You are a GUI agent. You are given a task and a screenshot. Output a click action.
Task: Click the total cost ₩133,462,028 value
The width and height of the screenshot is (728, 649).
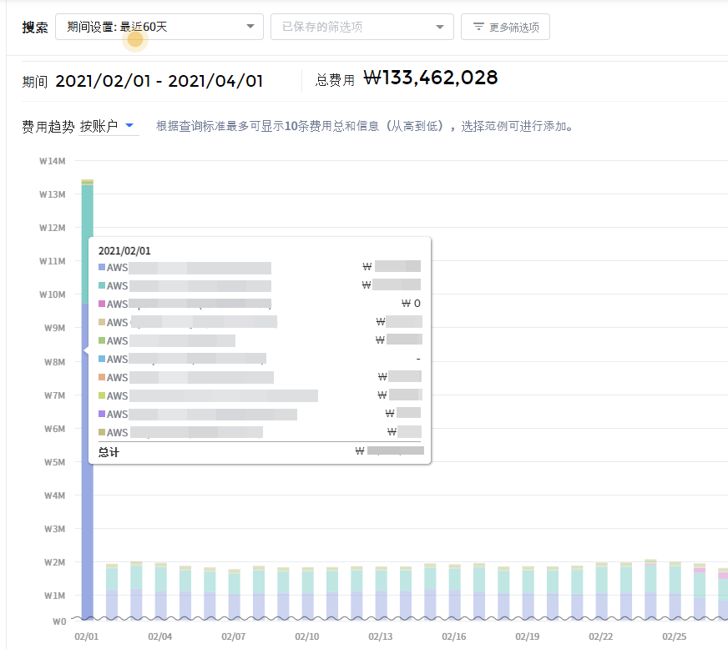pyautogui.click(x=432, y=79)
